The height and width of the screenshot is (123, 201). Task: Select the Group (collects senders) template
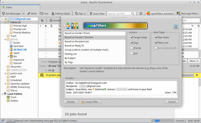[x=94, y=50]
